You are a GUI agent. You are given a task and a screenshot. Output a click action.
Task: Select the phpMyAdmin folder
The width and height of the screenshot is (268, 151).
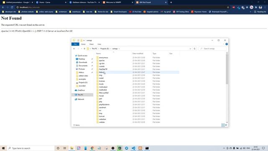[104, 104]
